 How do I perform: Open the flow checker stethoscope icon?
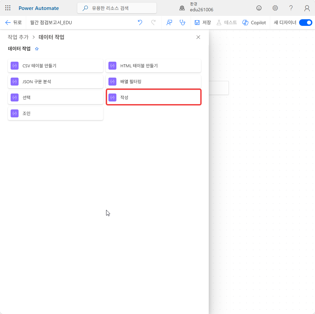pos(182,23)
